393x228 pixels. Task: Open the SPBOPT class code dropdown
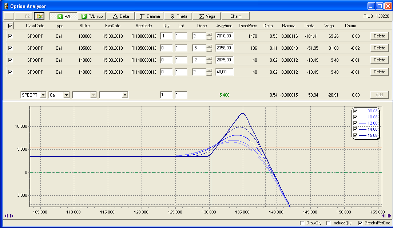pos(43,95)
